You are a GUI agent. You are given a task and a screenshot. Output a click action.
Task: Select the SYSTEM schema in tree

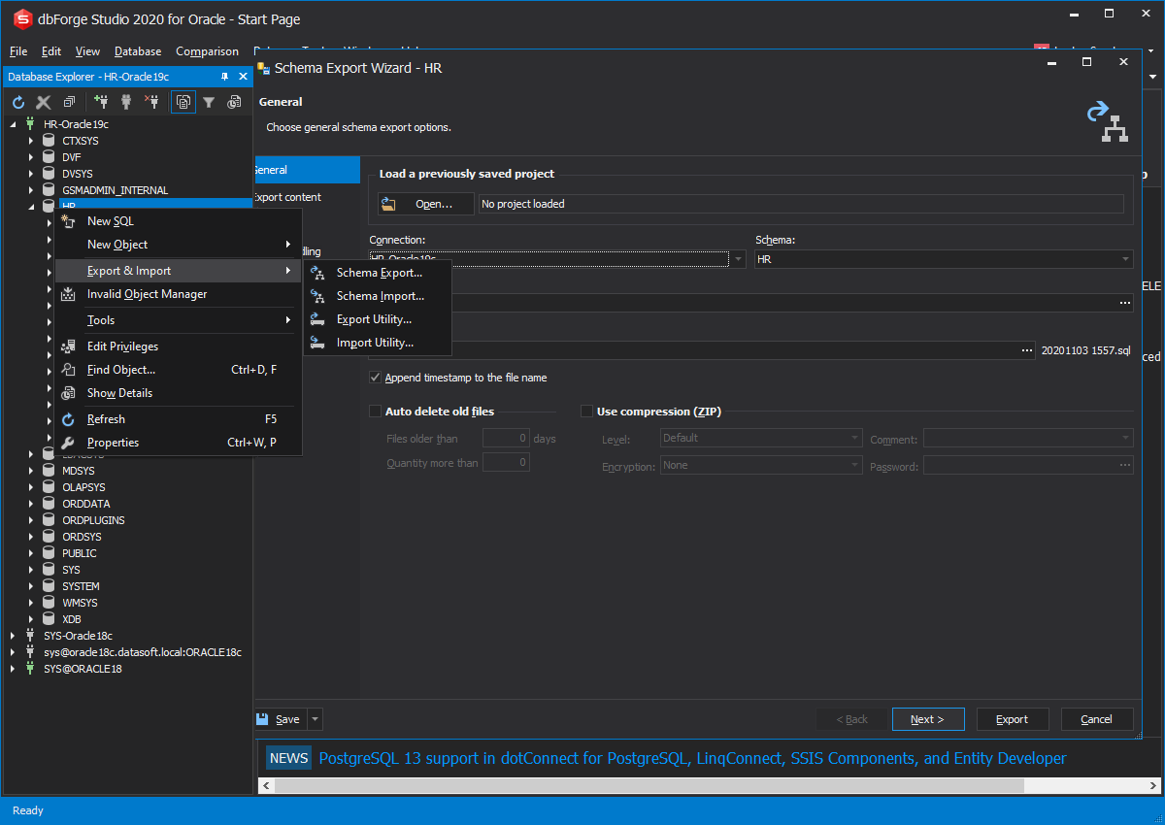81,586
